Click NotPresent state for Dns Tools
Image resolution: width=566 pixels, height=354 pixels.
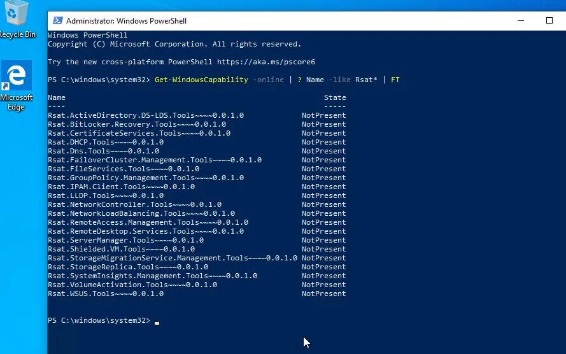[x=324, y=151]
